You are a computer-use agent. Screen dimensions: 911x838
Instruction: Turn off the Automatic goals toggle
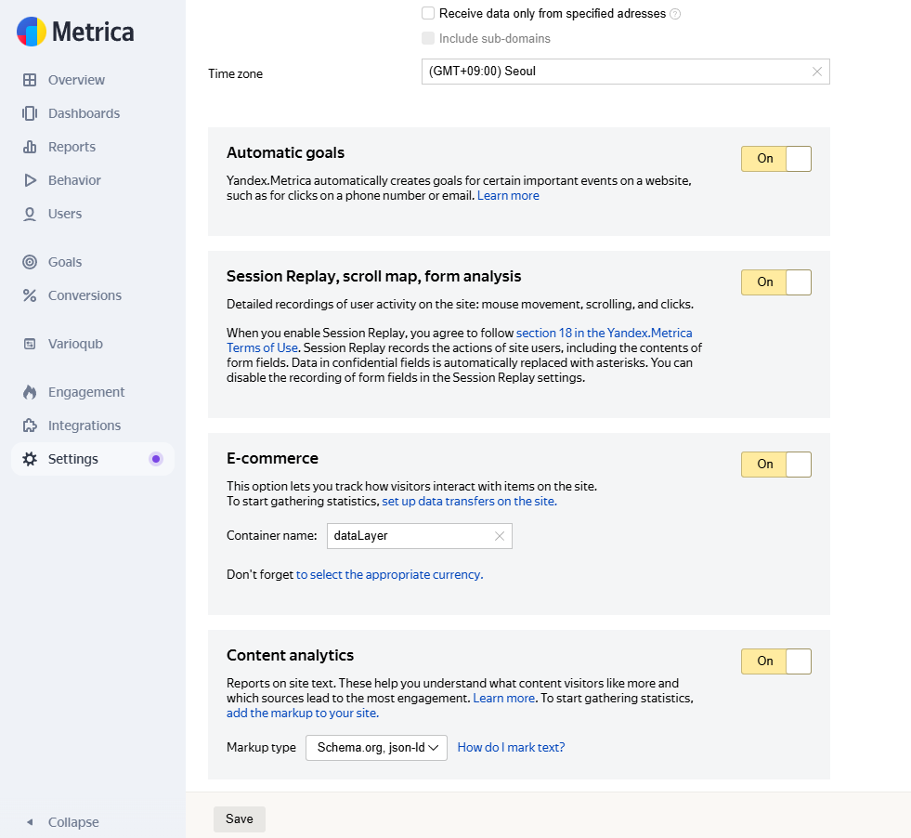[776, 158]
